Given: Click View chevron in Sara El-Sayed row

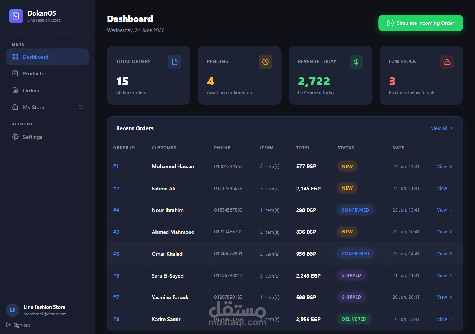Looking at the screenshot, I should [451, 276].
